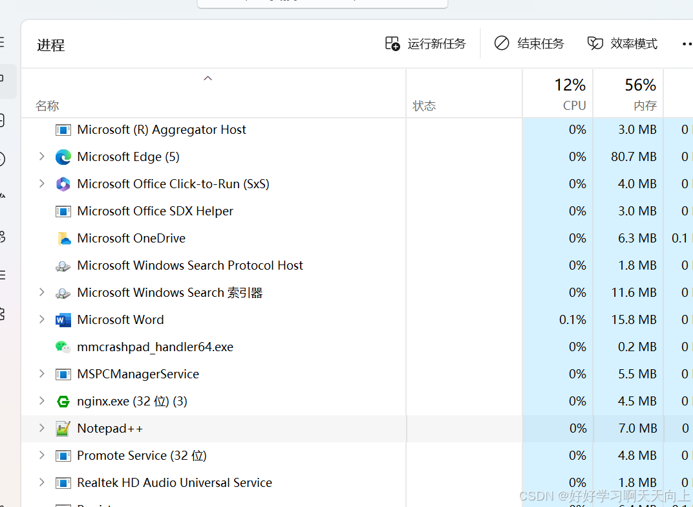Open the more options ellipsis menu
Viewport: 693px width, 507px height.
click(687, 43)
